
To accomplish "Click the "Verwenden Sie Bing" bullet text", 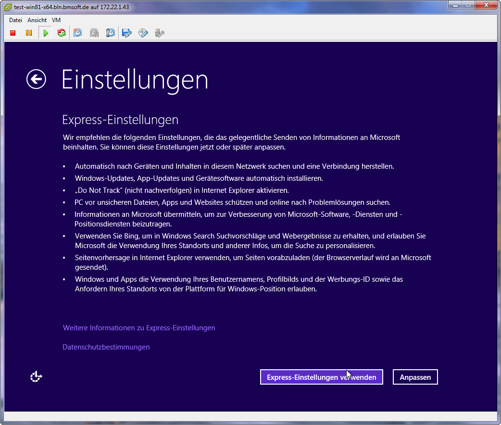I will 250,241.
